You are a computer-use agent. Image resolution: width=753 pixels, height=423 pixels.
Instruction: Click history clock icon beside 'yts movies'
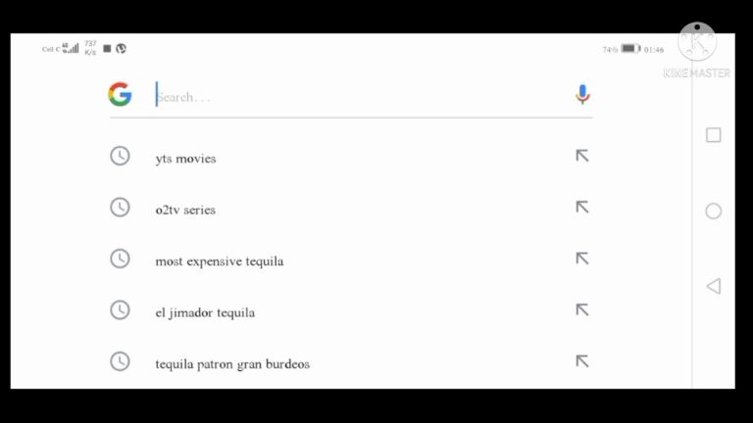tap(120, 156)
